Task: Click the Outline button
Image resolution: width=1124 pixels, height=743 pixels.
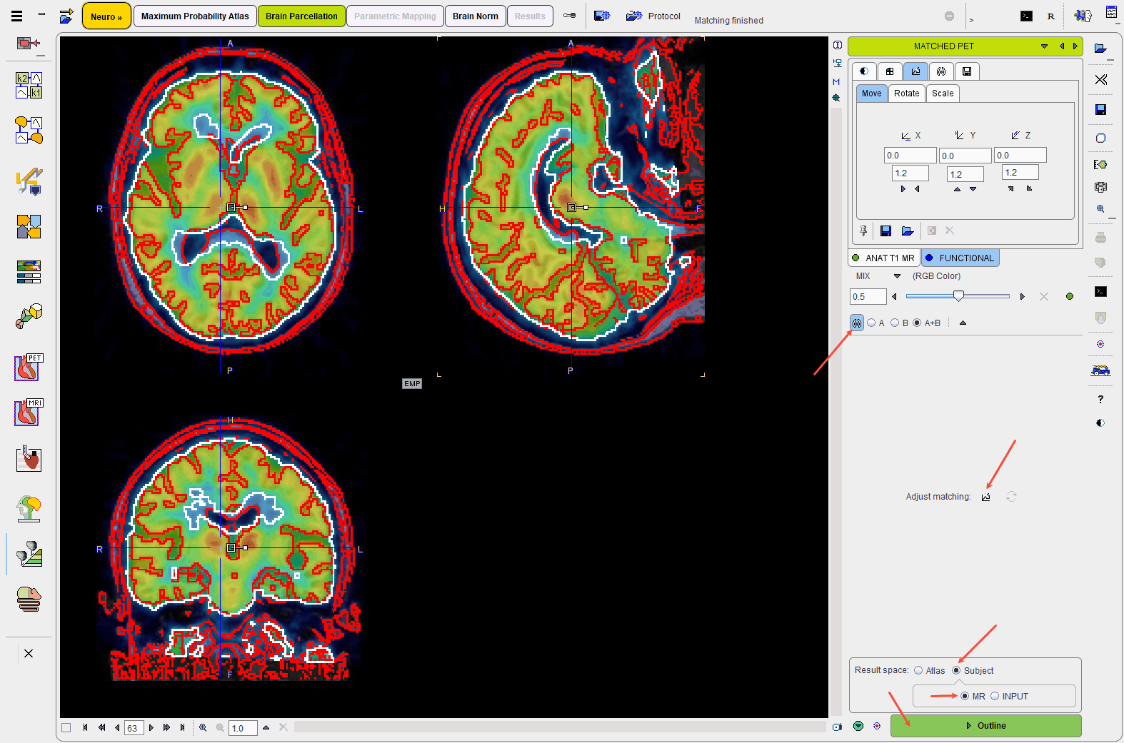Action: coord(985,725)
